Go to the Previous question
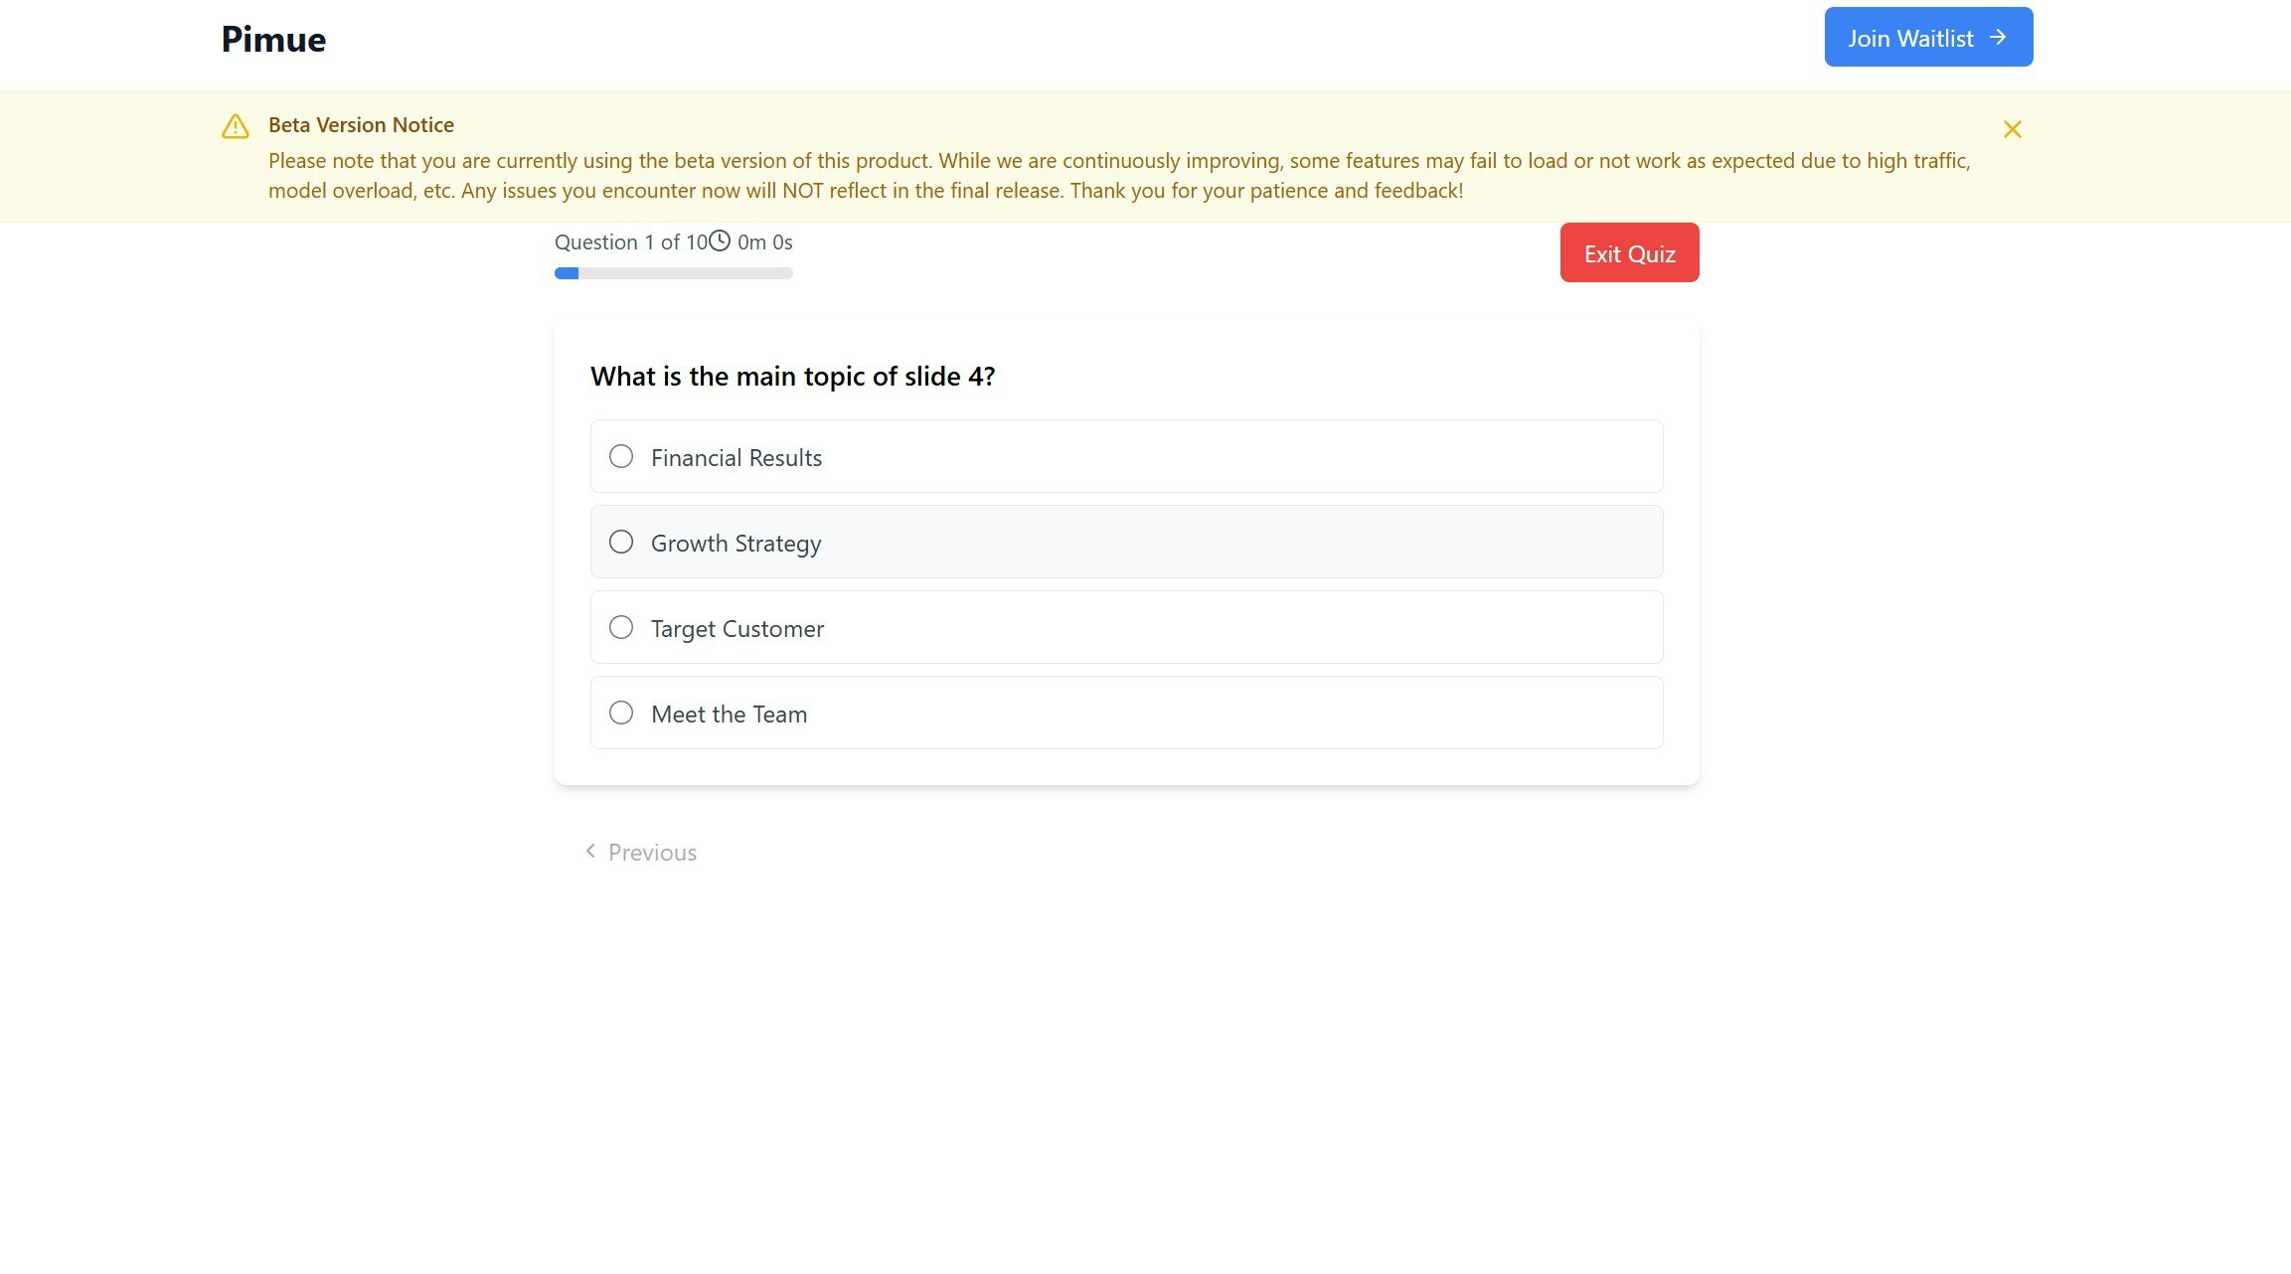Screen dimensions: 2291x1274 point(641,852)
